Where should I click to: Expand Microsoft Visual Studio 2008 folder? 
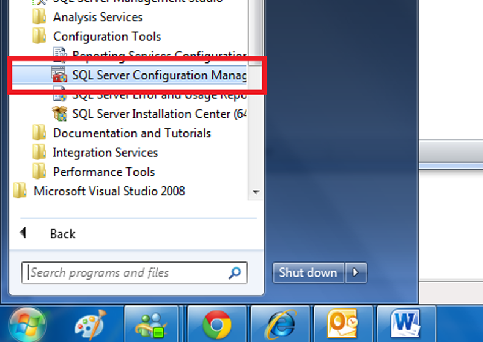point(109,191)
